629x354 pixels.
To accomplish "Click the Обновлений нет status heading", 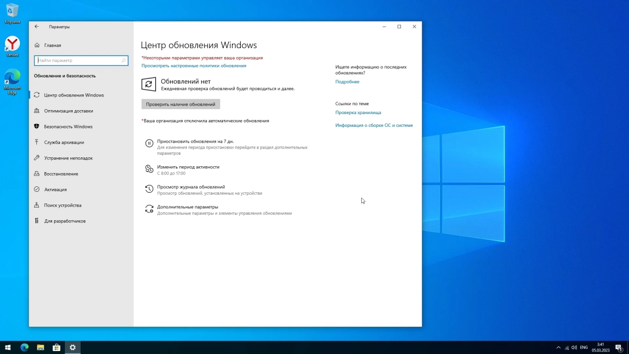I will pyautogui.click(x=186, y=81).
